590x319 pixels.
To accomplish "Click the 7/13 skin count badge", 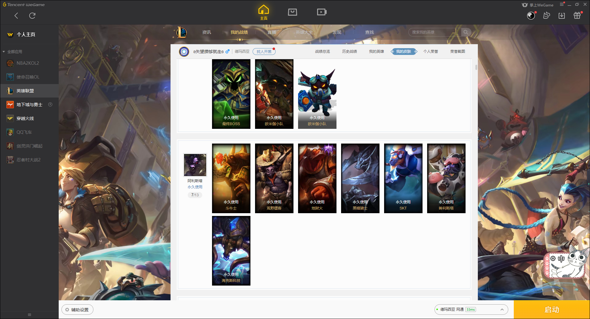I will [x=195, y=195].
